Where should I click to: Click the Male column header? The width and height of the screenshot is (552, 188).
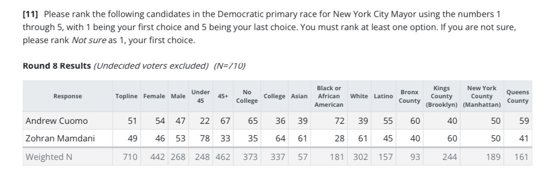coord(178,96)
